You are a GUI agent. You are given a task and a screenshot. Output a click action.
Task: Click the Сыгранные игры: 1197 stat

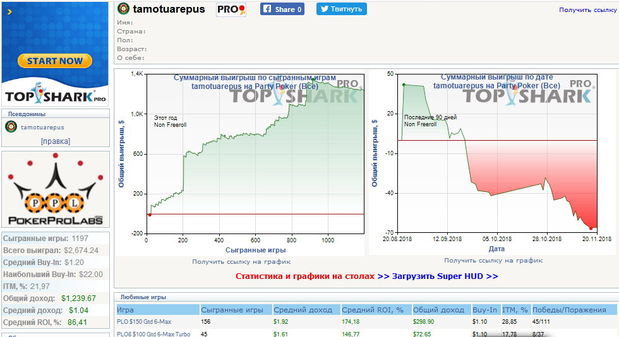click(56, 239)
